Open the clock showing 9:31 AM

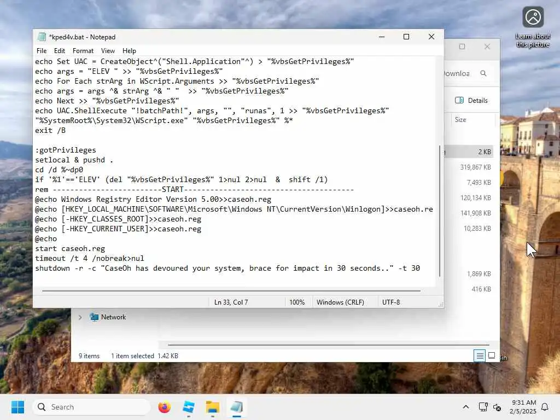[x=523, y=407]
